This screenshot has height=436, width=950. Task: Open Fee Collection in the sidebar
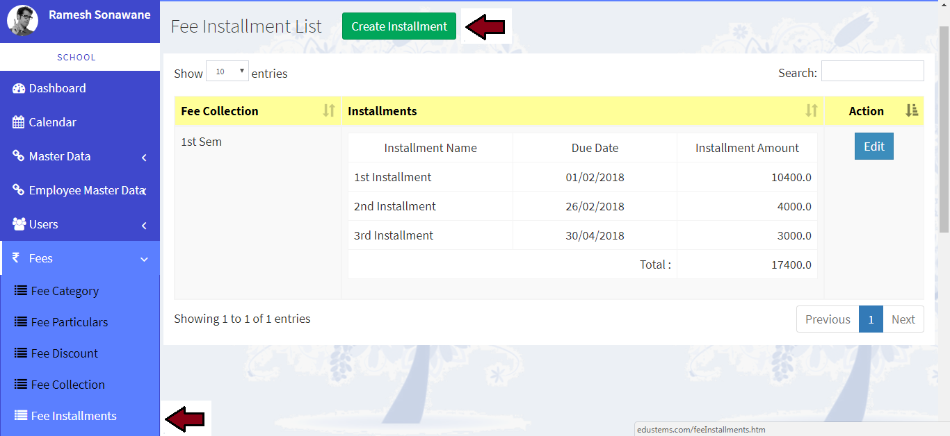click(x=67, y=385)
